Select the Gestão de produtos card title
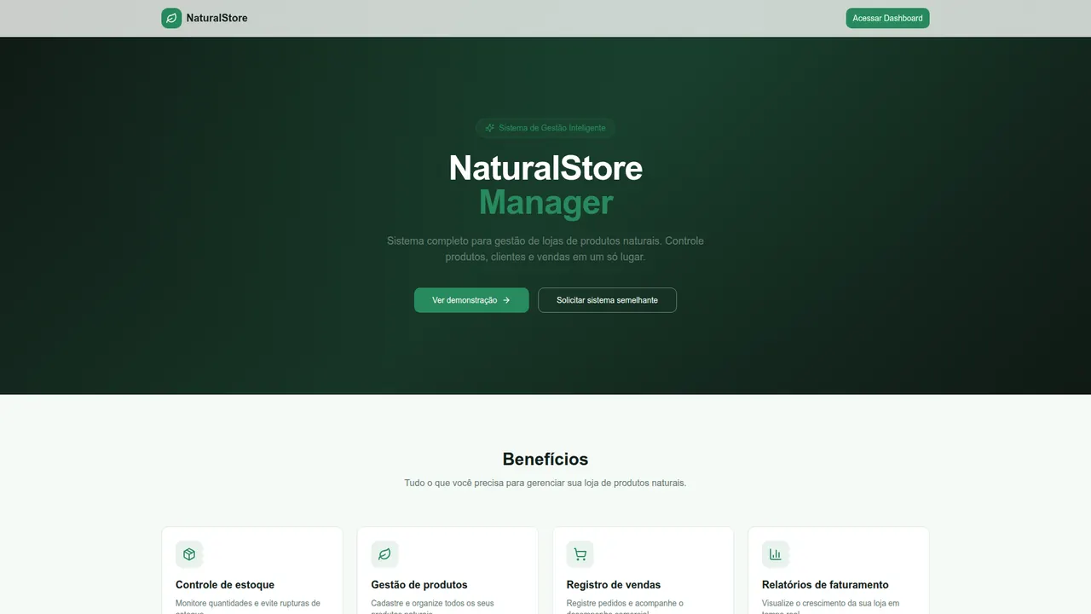1091x614 pixels. coord(419,585)
